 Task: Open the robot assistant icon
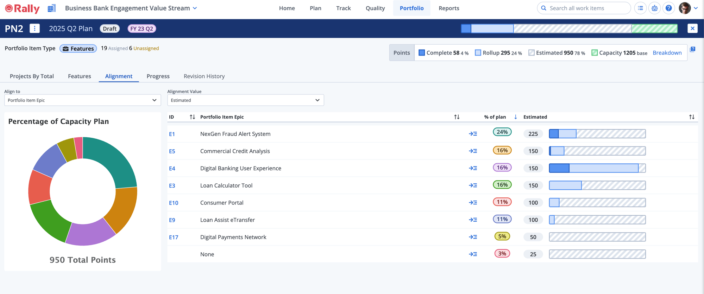point(654,8)
